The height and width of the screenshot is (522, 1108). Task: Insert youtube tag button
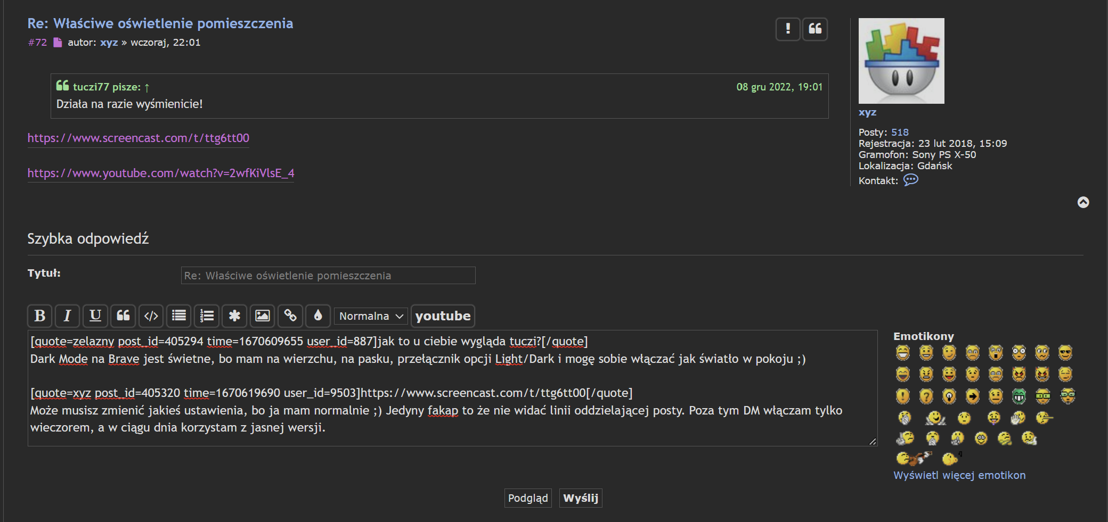443,316
